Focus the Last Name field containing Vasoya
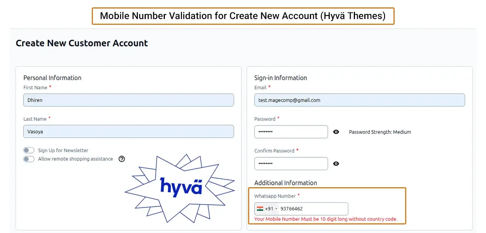Viewport: 486px width, 233px height. (128, 132)
